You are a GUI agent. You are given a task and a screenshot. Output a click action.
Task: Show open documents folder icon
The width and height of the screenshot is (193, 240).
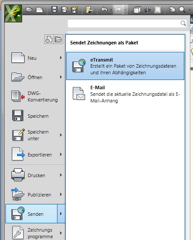coord(58,39)
